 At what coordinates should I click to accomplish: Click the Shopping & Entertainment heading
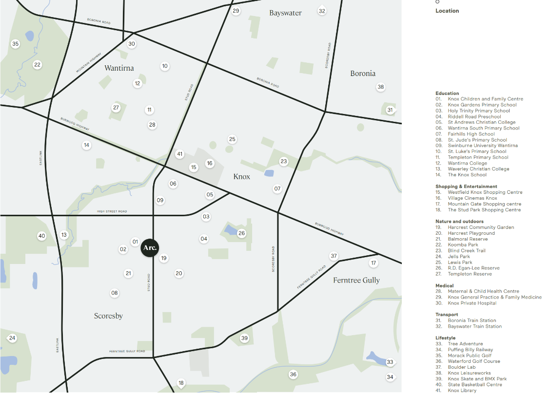point(466,187)
